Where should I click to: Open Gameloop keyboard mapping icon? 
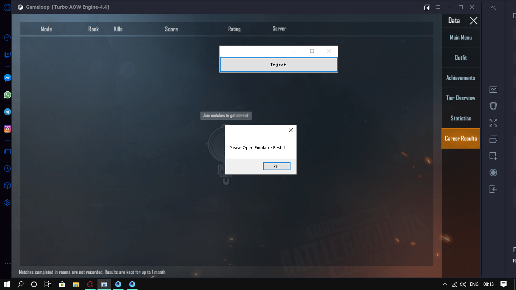tap(493, 89)
